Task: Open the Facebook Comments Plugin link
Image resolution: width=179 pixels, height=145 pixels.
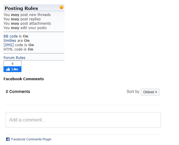Action: tap(31, 139)
